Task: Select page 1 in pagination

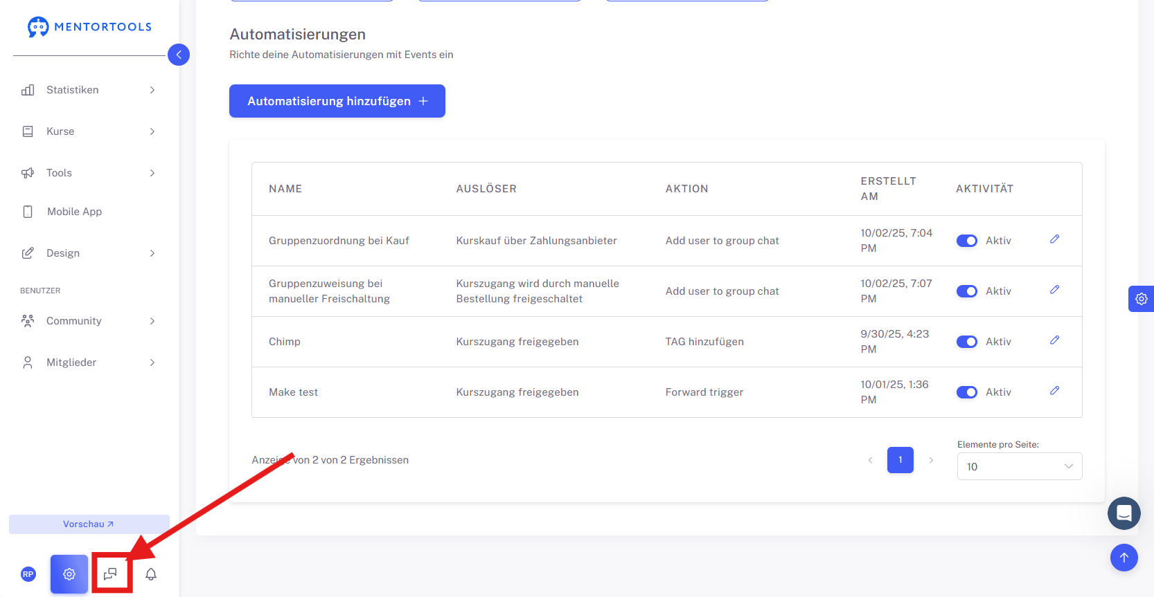Action: point(900,460)
